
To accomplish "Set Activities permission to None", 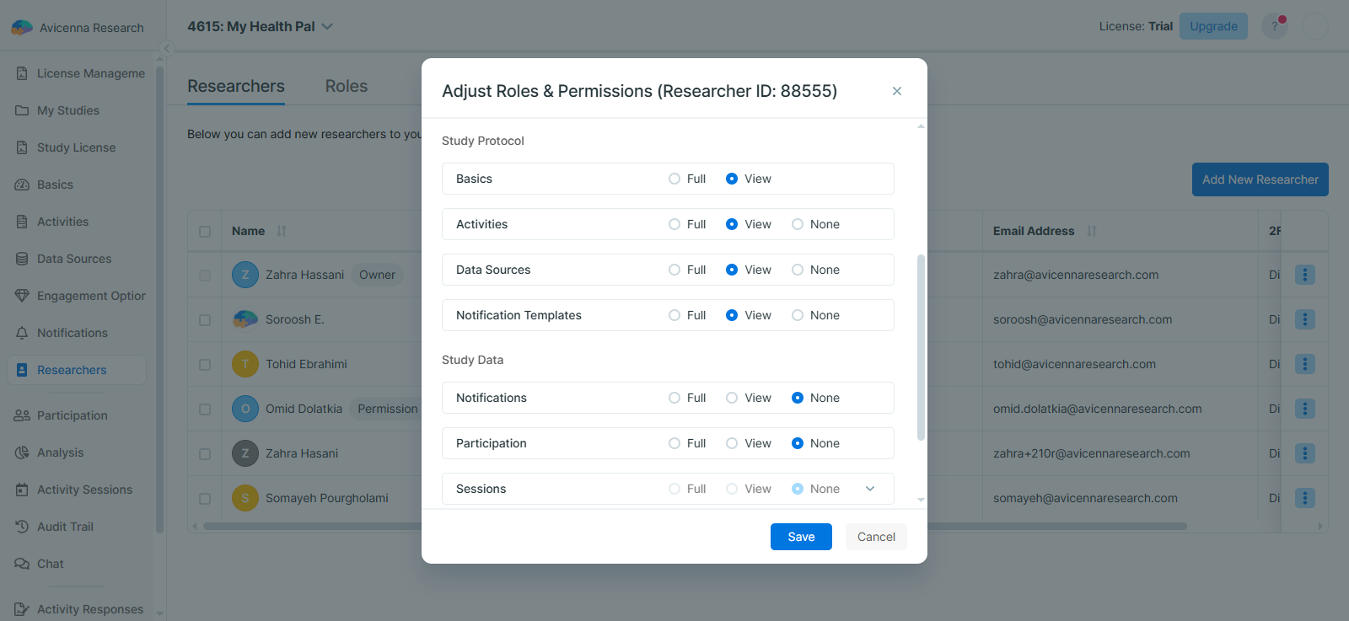I will pyautogui.click(x=798, y=224).
